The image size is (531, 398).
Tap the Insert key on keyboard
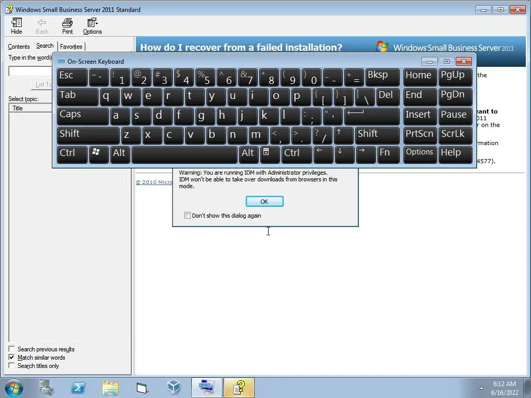[420, 116]
